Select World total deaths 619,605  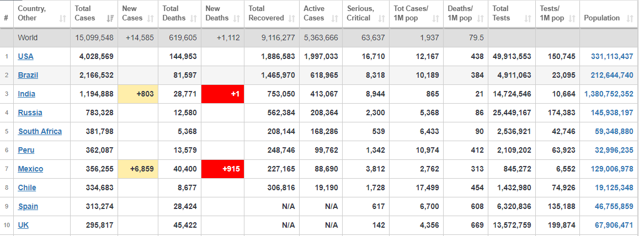(183, 38)
